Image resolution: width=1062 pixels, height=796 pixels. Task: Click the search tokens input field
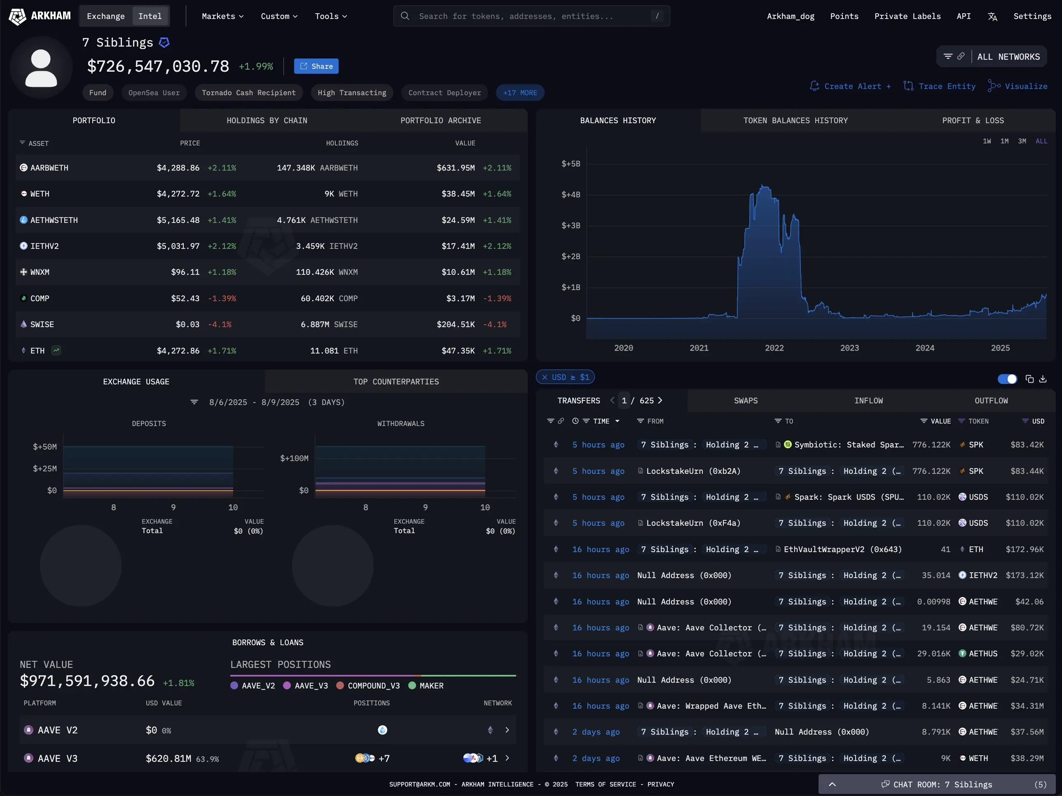tap(531, 16)
